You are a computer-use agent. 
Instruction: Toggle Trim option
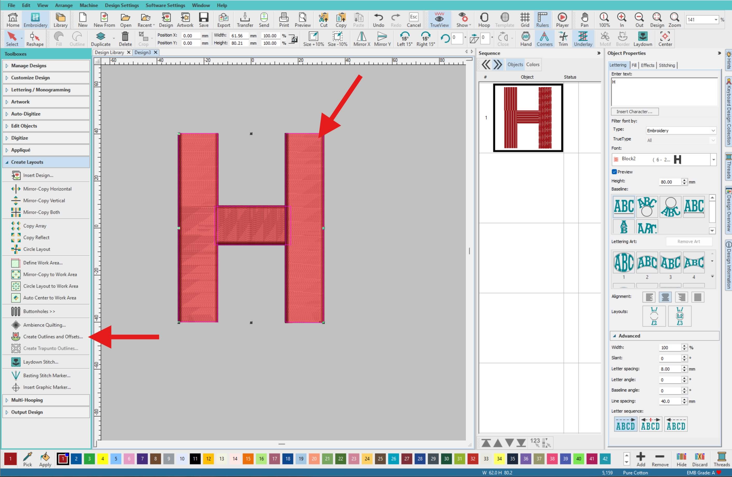click(563, 39)
